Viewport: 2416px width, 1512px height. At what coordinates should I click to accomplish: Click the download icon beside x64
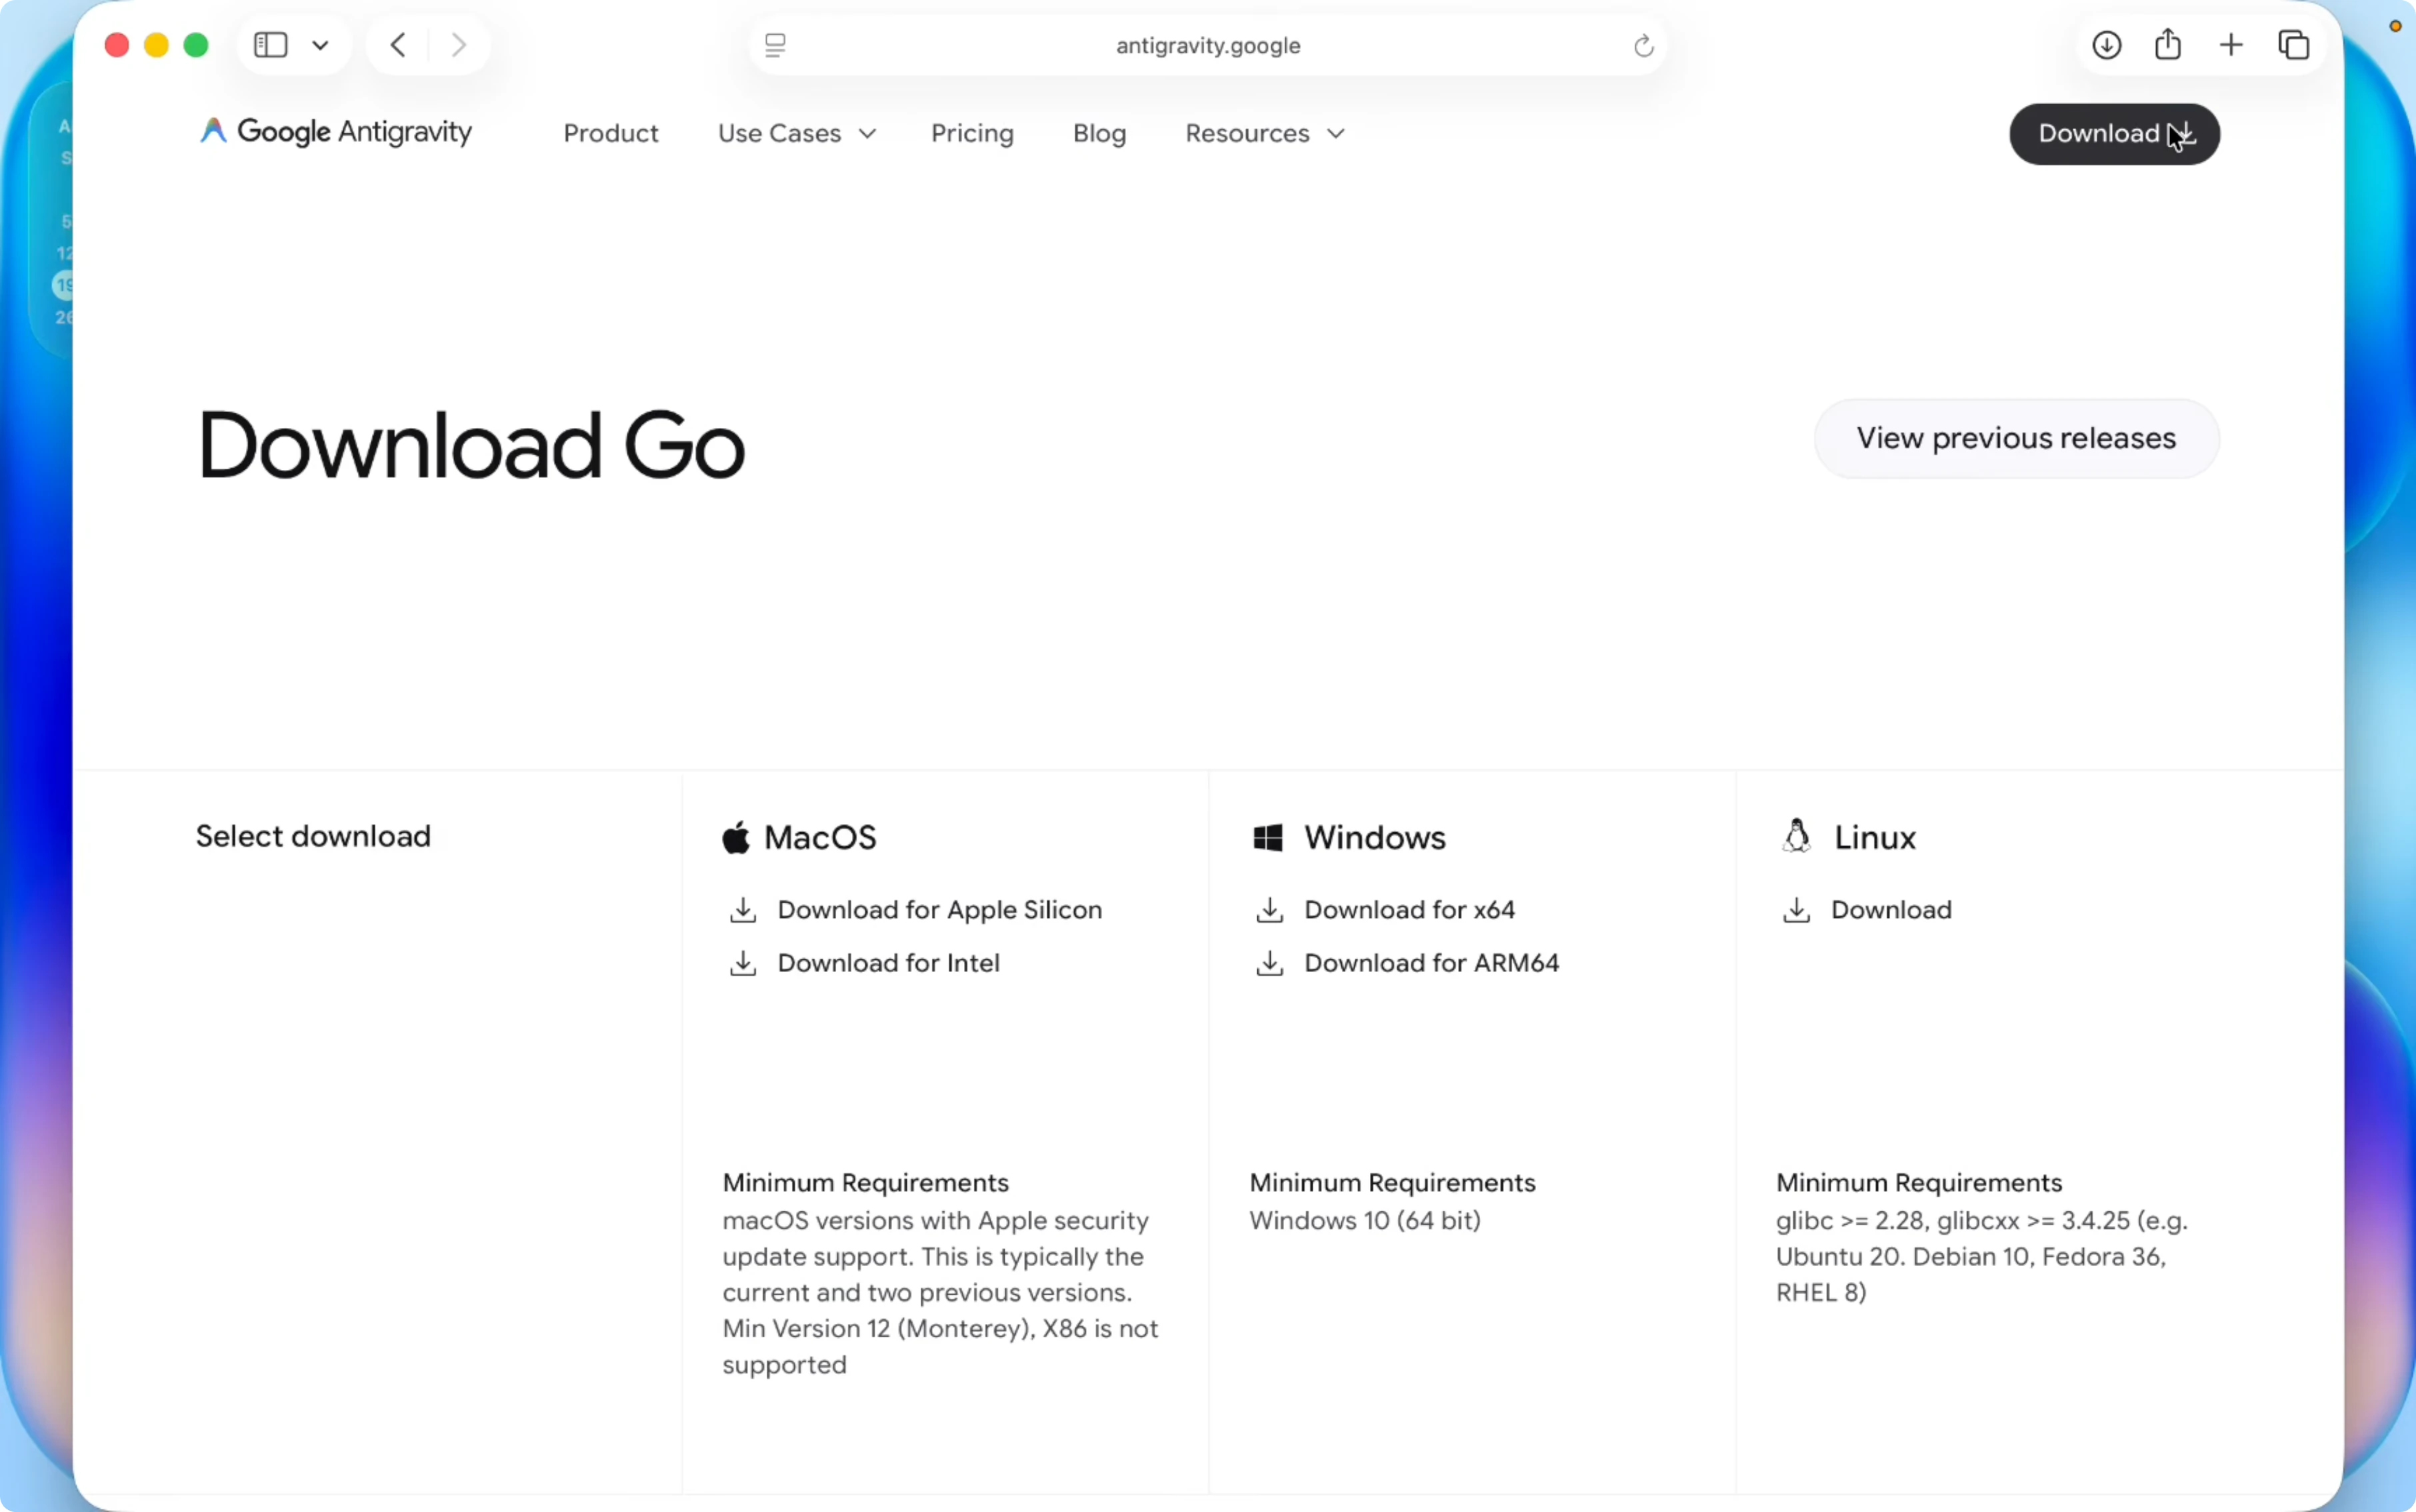[1270, 910]
